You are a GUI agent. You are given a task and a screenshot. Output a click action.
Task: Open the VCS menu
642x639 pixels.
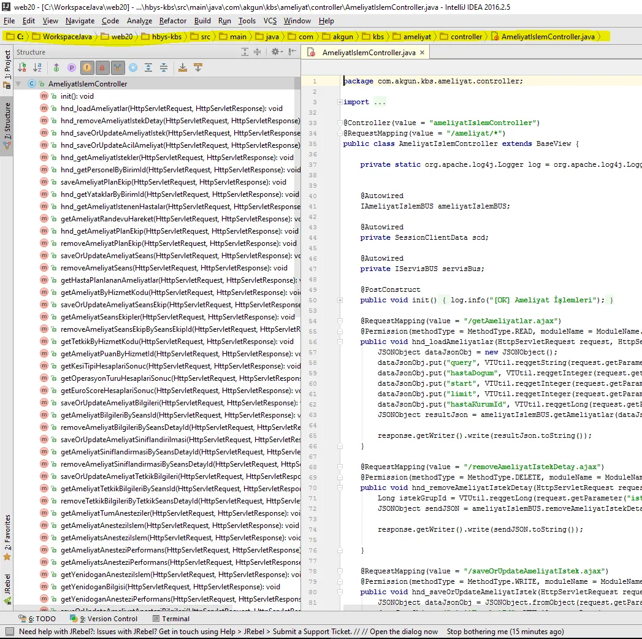click(270, 21)
